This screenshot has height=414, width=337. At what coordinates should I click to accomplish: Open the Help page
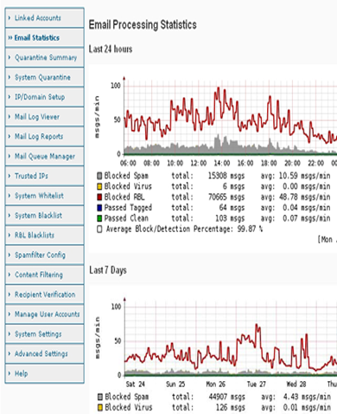click(44, 373)
